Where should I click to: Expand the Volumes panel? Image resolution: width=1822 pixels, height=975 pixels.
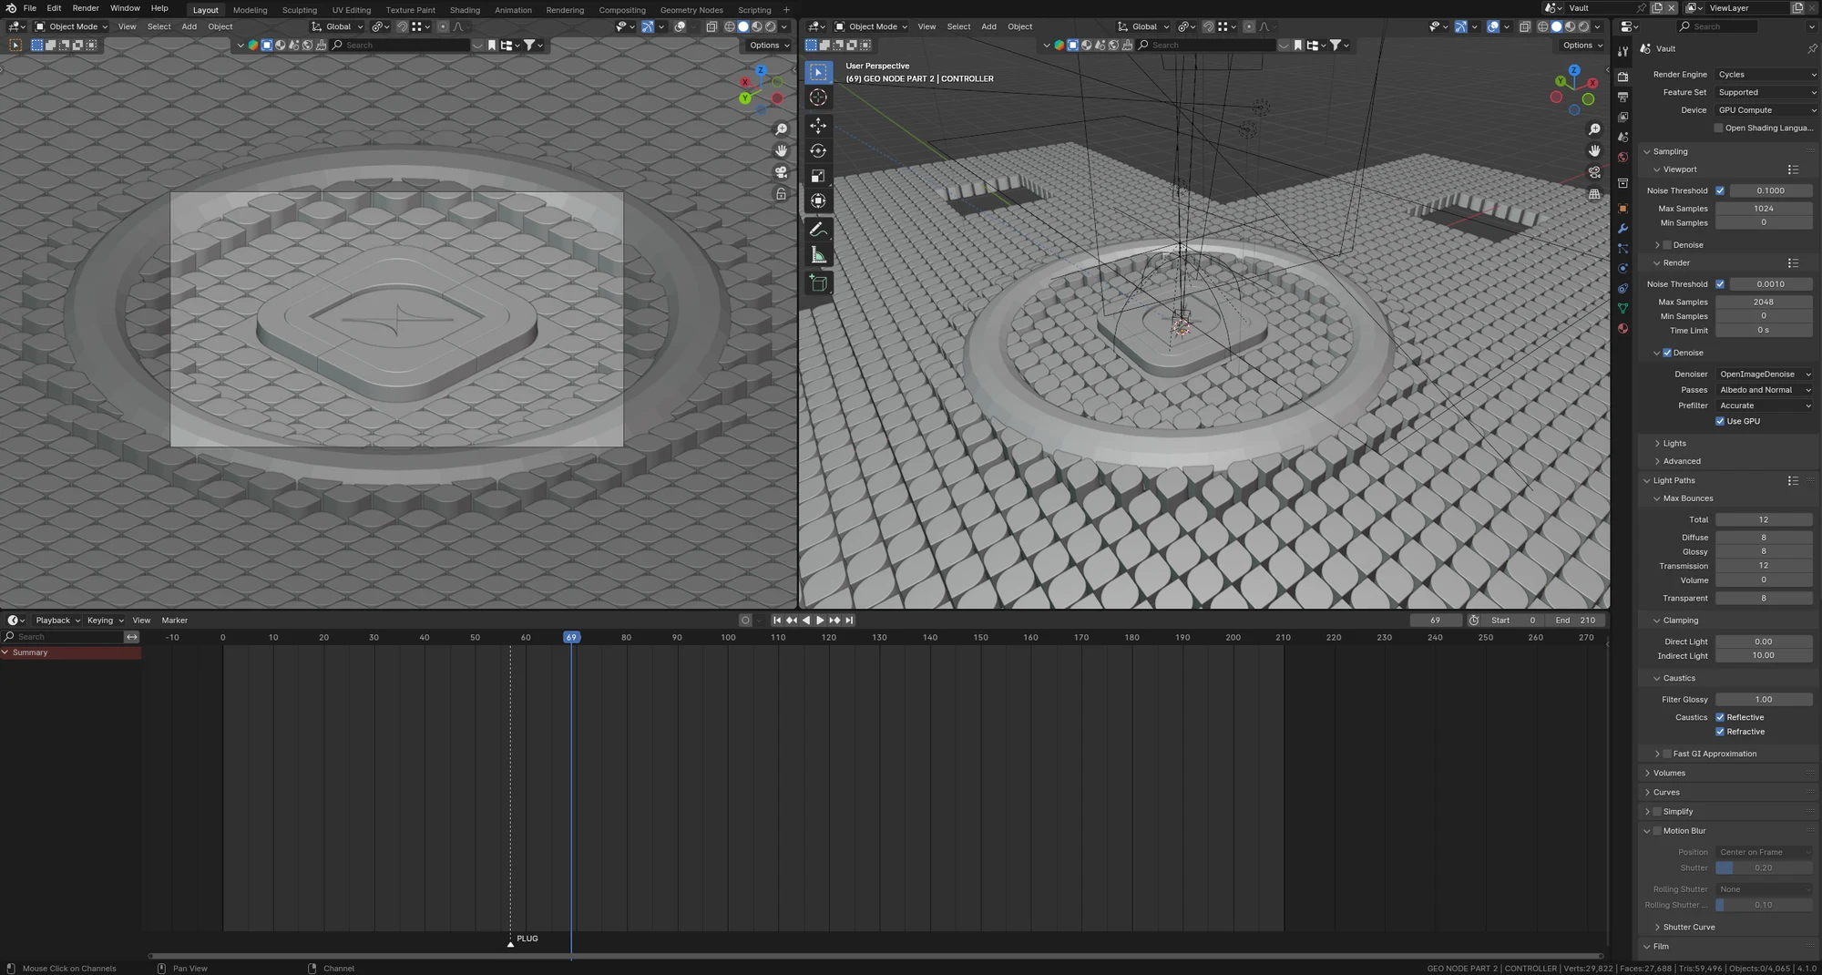[1667, 773]
